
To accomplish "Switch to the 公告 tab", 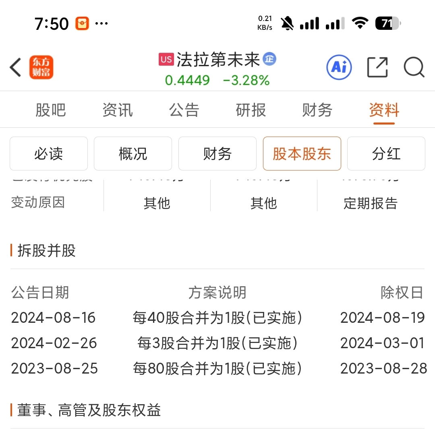I will 184,110.
